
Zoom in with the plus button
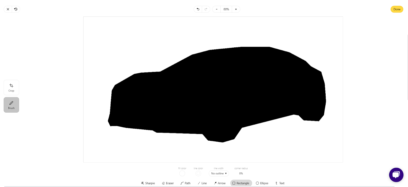coord(236,9)
